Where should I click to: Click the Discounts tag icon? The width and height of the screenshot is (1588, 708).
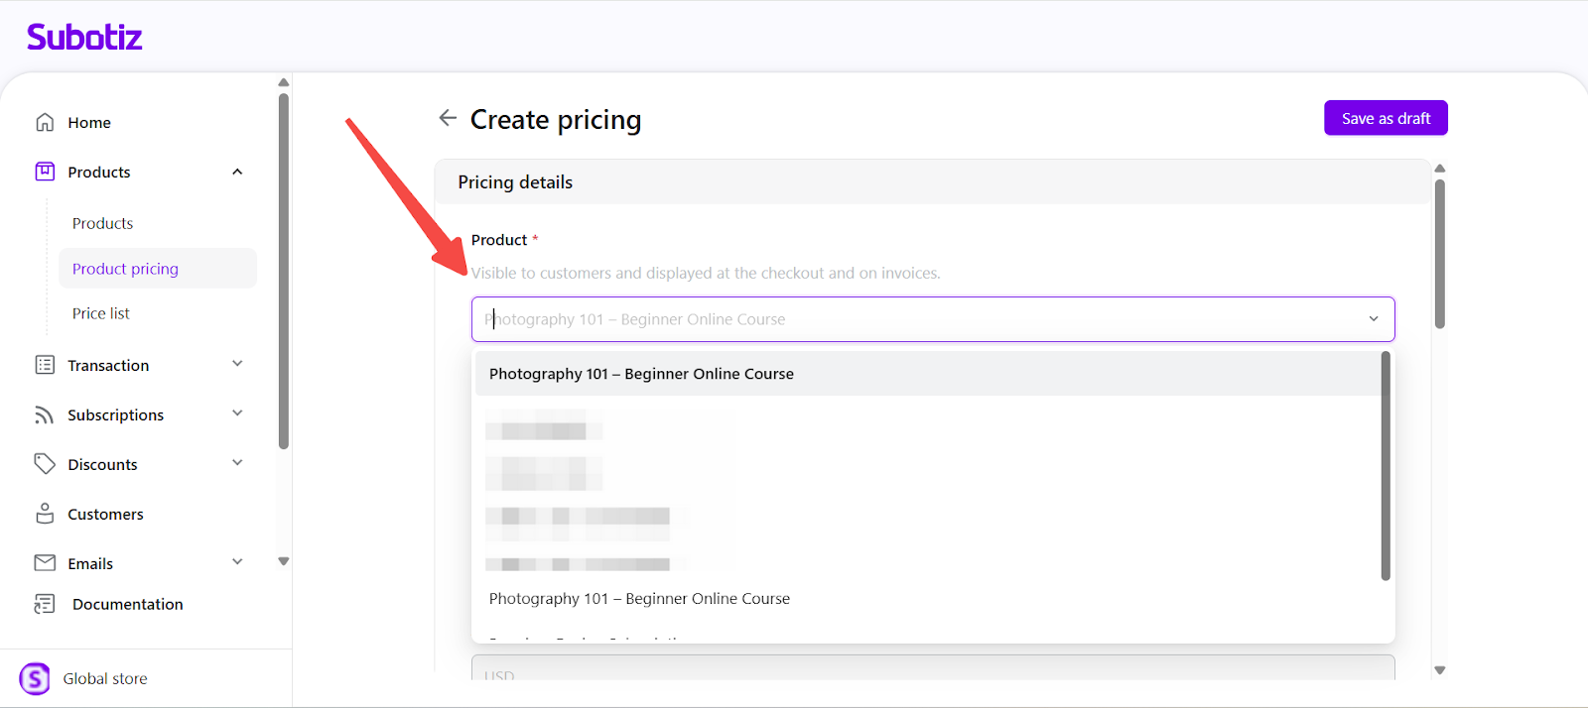point(45,464)
